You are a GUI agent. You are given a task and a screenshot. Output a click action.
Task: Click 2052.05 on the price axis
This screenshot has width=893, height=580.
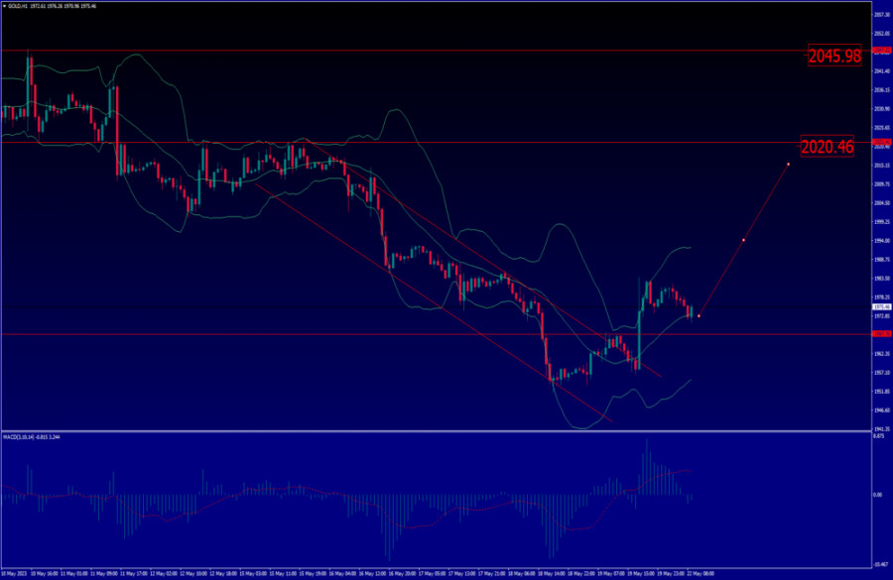tap(882, 34)
